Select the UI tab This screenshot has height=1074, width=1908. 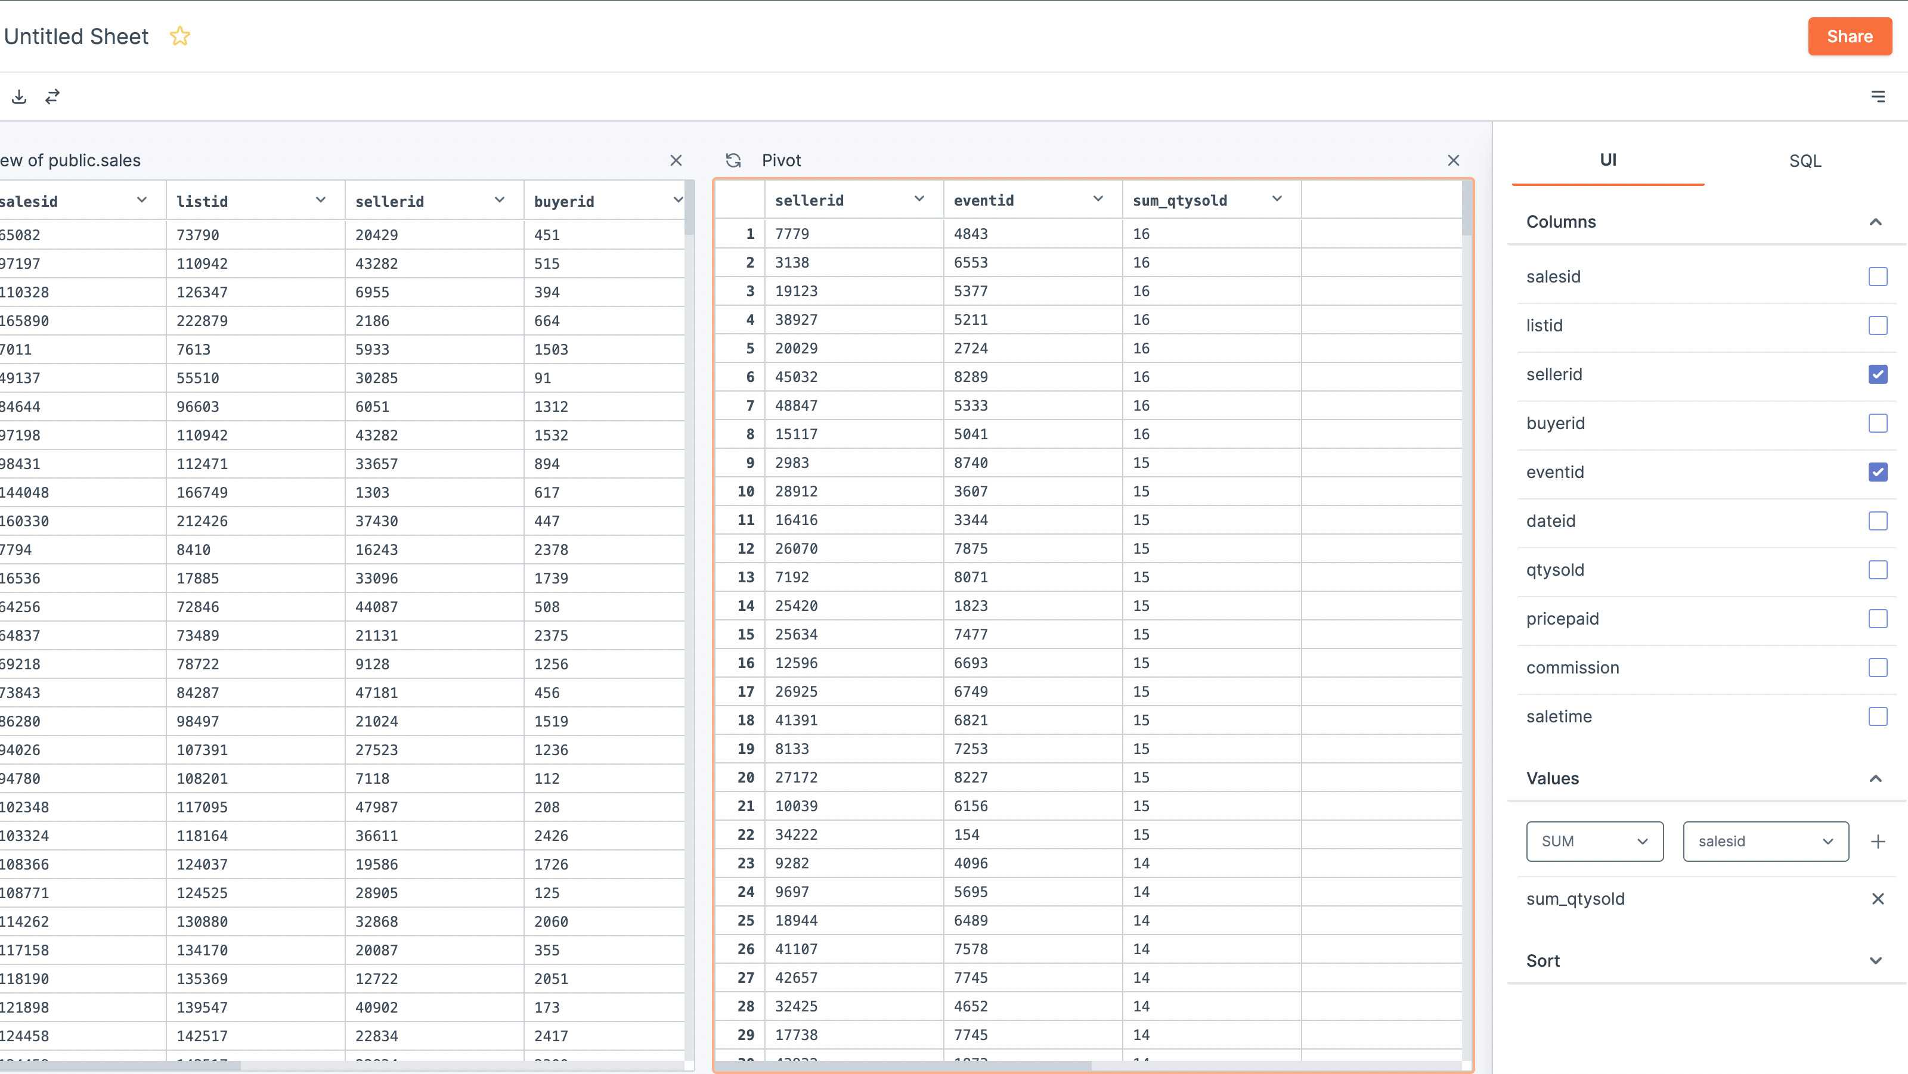(1607, 160)
